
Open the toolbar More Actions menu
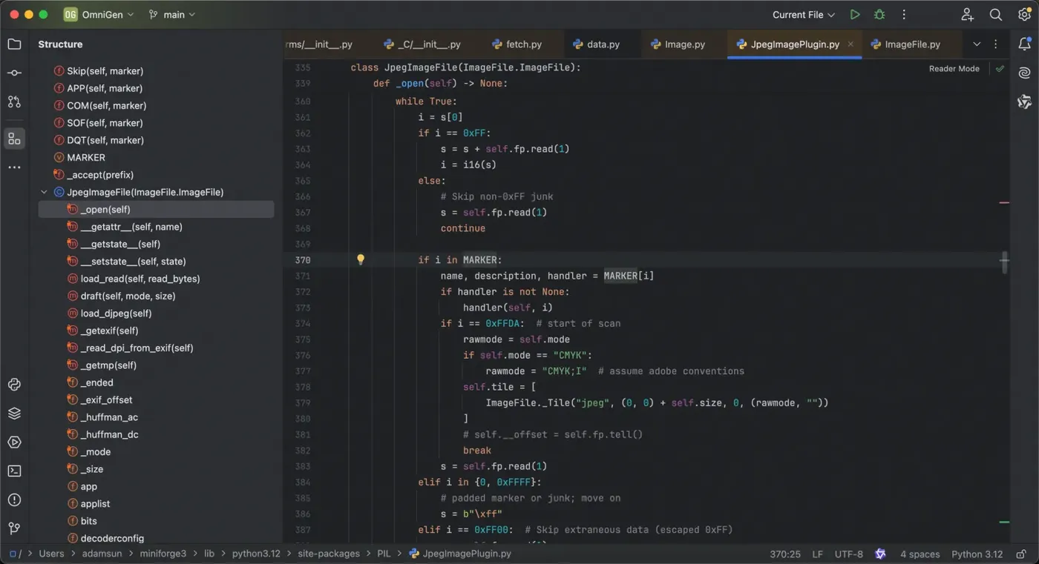coord(904,15)
